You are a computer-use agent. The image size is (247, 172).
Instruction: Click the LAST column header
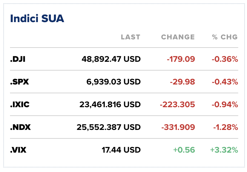[130, 37]
